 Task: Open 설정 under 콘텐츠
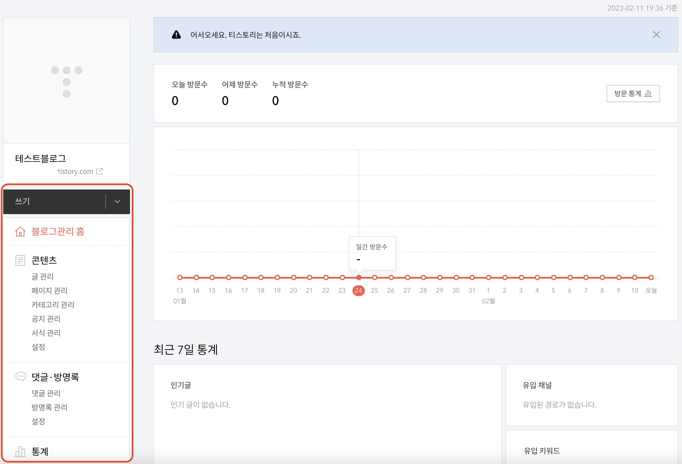38,347
